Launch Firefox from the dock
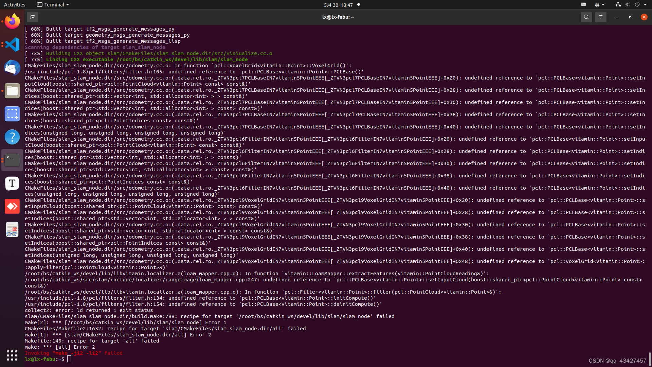Screen dimensions: 652x367 [x=12, y=21]
